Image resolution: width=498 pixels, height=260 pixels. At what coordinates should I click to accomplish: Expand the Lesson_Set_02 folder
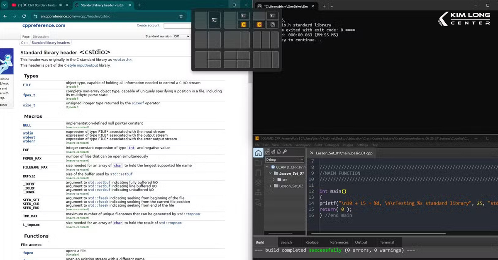[271, 186]
